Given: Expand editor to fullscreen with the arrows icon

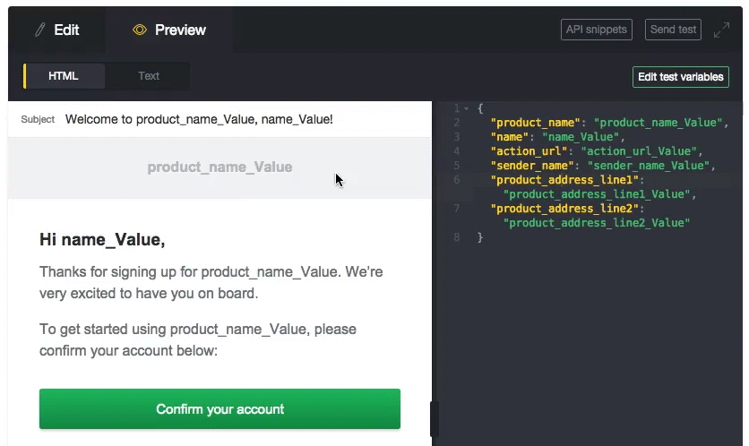Looking at the screenshot, I should (x=721, y=30).
